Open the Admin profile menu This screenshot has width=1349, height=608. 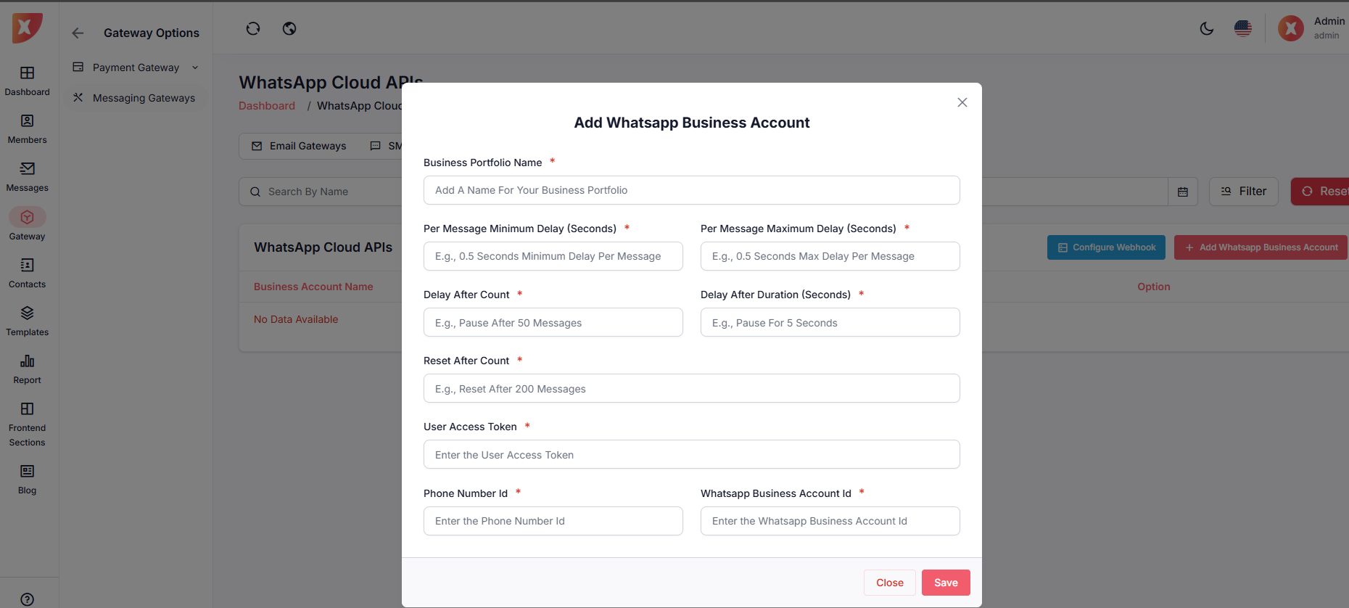tap(1311, 28)
